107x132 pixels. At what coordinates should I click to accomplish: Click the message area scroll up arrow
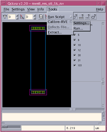104,114
